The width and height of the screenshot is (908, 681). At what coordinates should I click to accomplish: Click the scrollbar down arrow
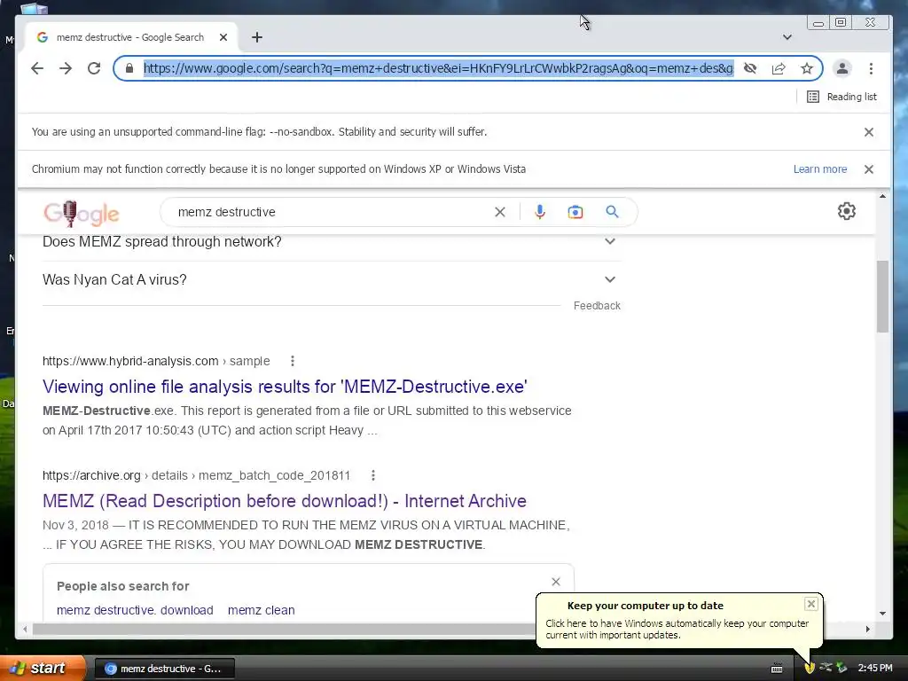(882, 614)
